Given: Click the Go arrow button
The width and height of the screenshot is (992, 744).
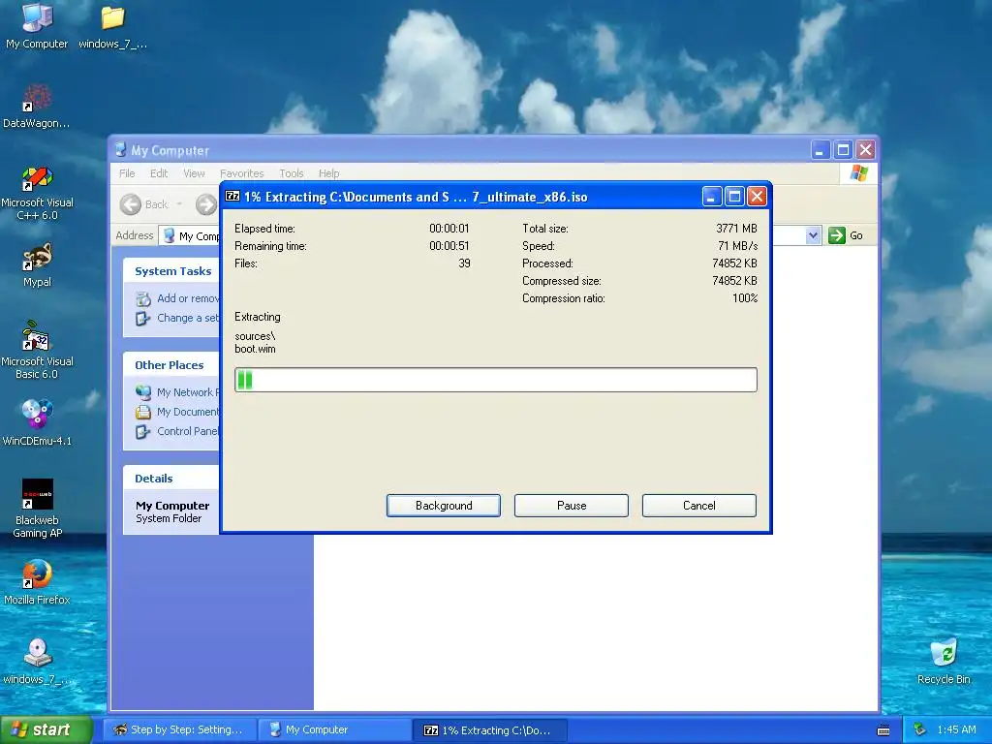Looking at the screenshot, I should click(837, 235).
